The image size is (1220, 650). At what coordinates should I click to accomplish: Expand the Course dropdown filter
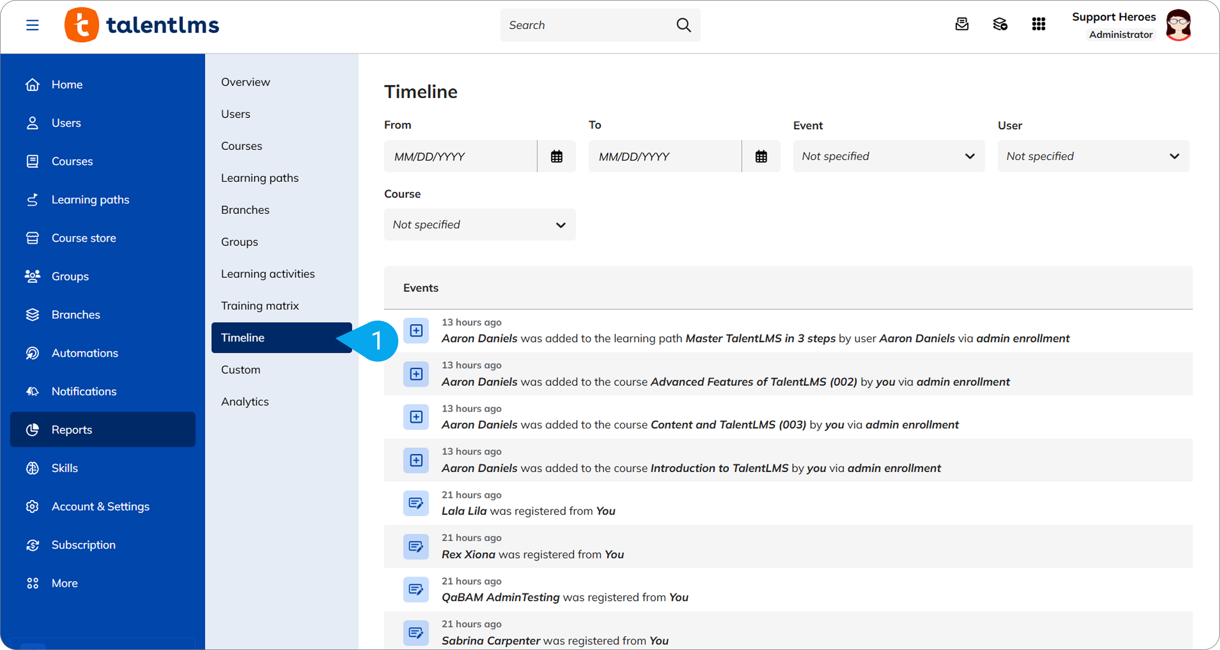coord(480,225)
